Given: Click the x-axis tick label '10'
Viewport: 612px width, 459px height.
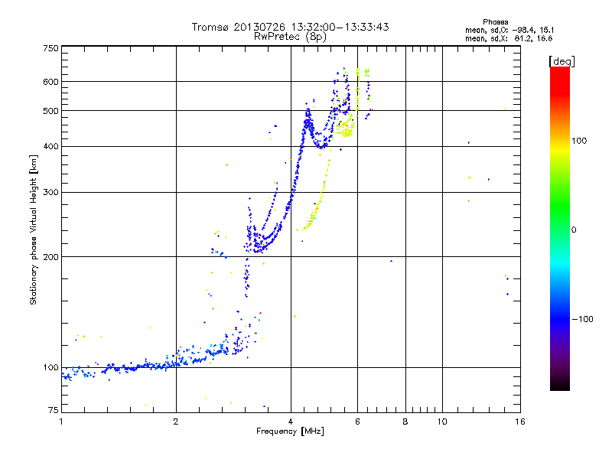Looking at the screenshot, I should click(x=442, y=422).
